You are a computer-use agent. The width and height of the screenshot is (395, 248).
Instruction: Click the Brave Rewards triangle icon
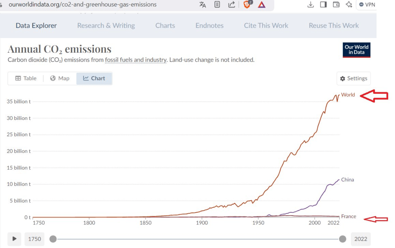pyautogui.click(x=262, y=5)
